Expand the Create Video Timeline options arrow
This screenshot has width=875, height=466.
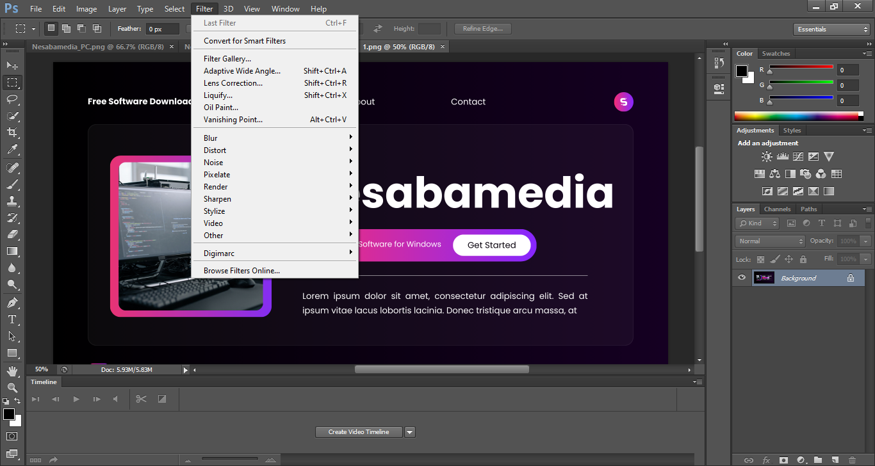pyautogui.click(x=410, y=432)
